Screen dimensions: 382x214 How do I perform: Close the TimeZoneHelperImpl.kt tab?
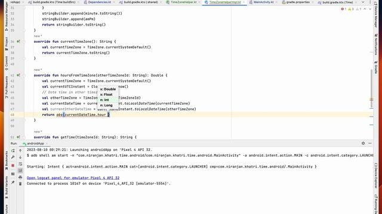(x=244, y=2)
